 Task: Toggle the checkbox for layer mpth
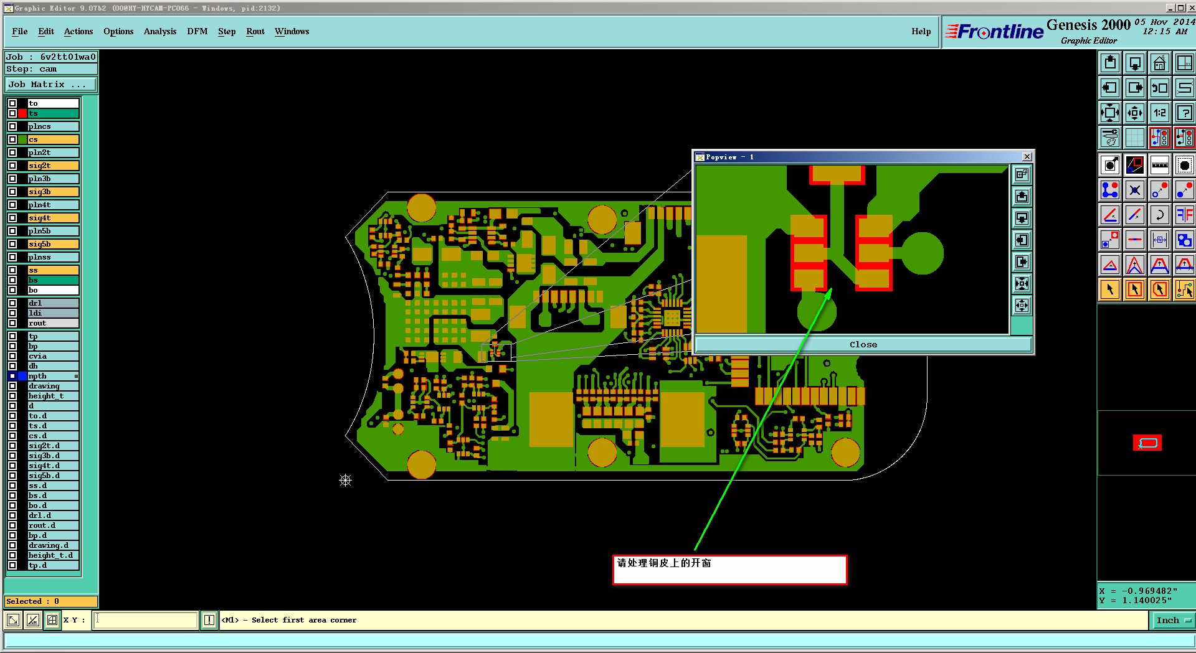(12, 376)
